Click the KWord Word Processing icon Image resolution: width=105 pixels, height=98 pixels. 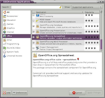[38, 15]
